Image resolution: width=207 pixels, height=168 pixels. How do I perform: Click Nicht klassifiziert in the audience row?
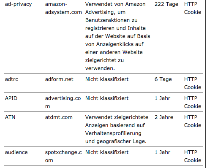pos(107,152)
